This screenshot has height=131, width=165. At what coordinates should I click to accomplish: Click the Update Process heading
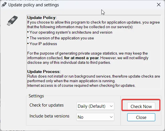click(x=44, y=72)
